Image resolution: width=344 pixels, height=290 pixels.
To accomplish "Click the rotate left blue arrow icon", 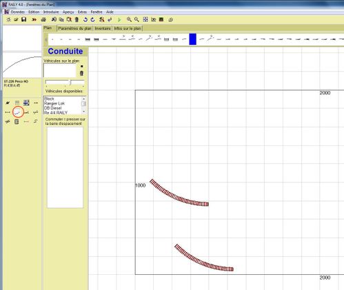I will click(x=85, y=20).
